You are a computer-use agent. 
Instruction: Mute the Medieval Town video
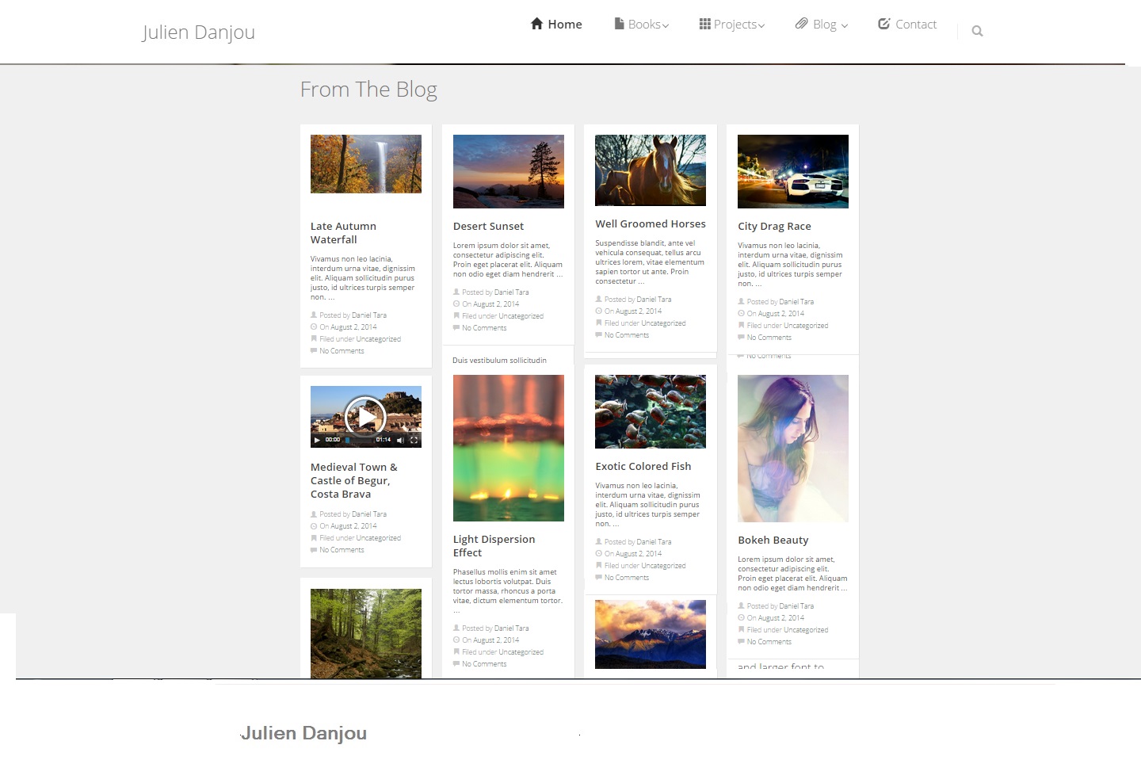(x=400, y=440)
